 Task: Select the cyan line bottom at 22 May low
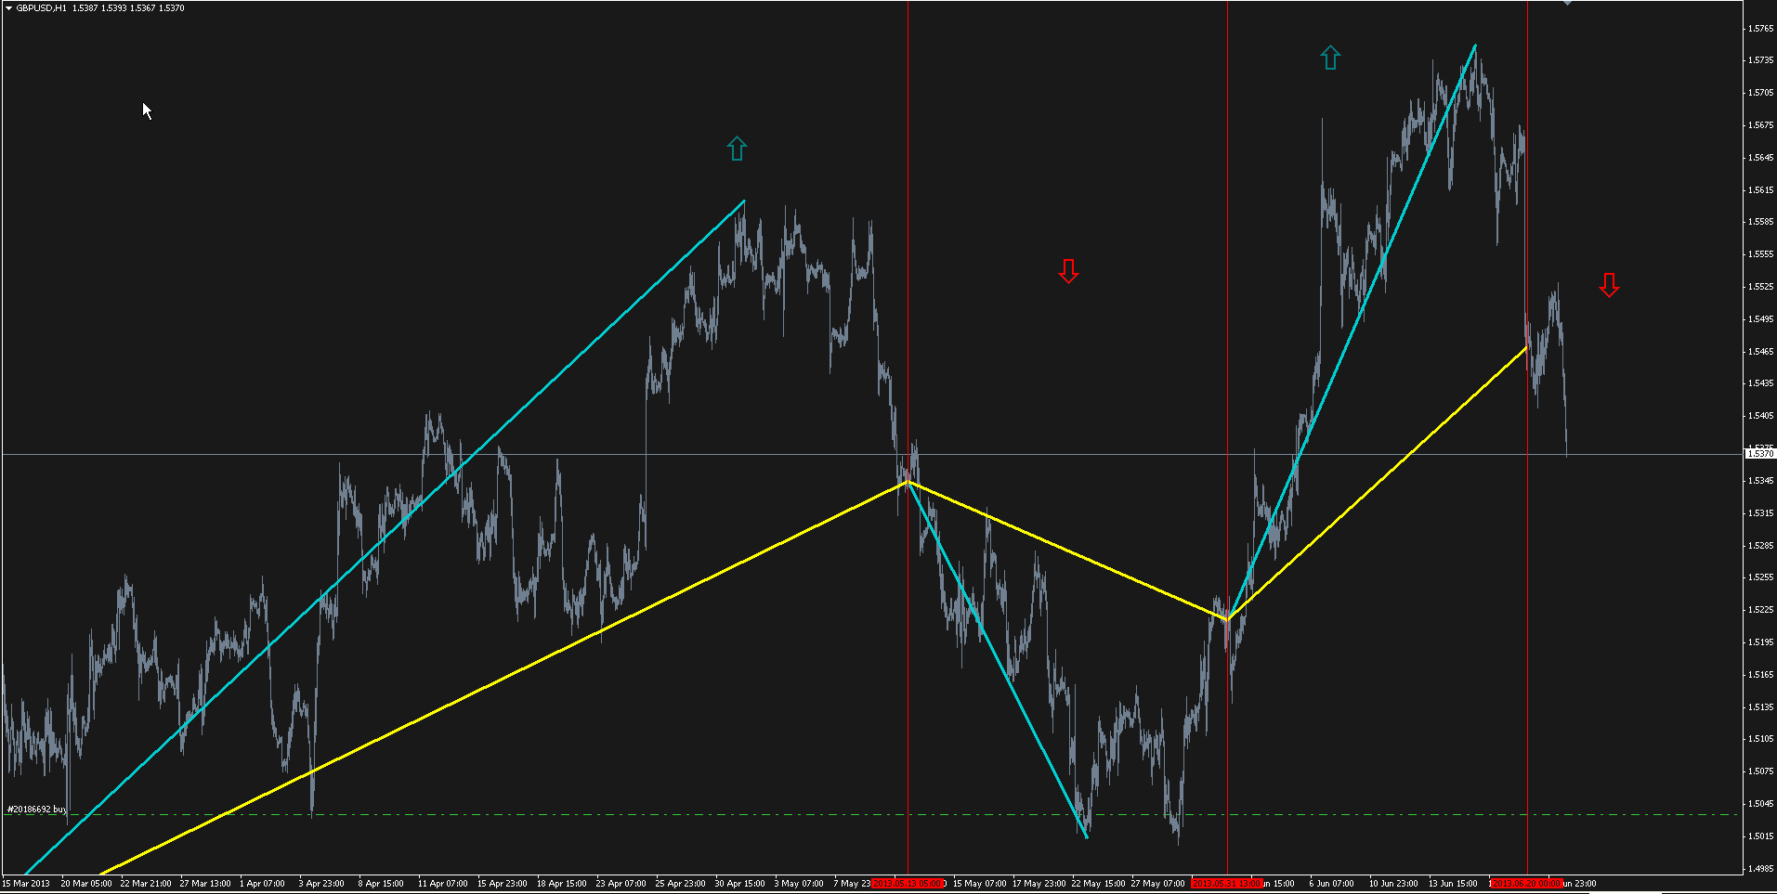1086,837
